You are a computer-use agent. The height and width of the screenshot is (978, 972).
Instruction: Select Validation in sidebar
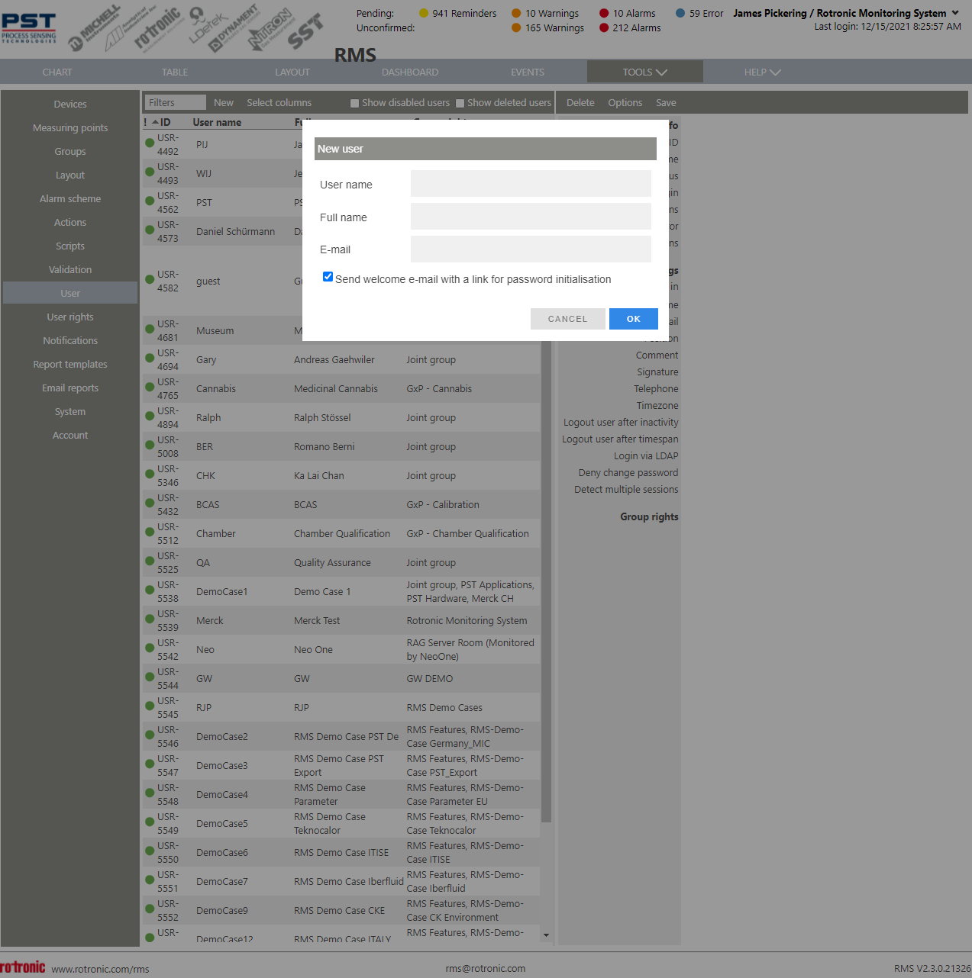pyautogui.click(x=70, y=269)
